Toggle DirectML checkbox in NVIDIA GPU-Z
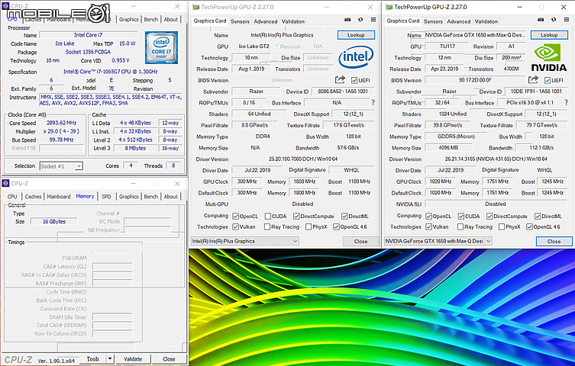 coord(538,217)
